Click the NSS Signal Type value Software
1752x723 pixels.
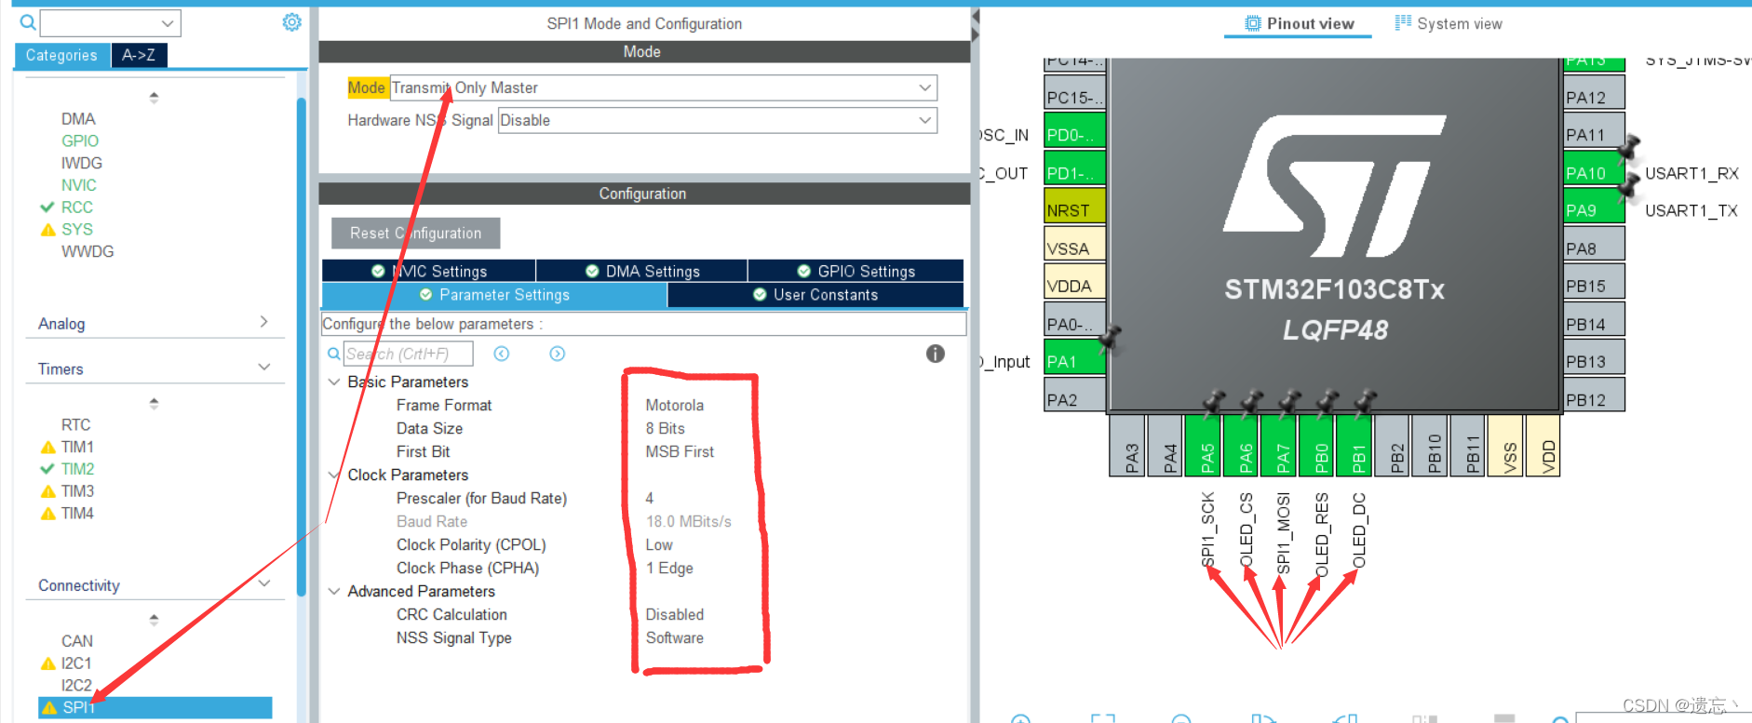pyautogui.click(x=675, y=637)
